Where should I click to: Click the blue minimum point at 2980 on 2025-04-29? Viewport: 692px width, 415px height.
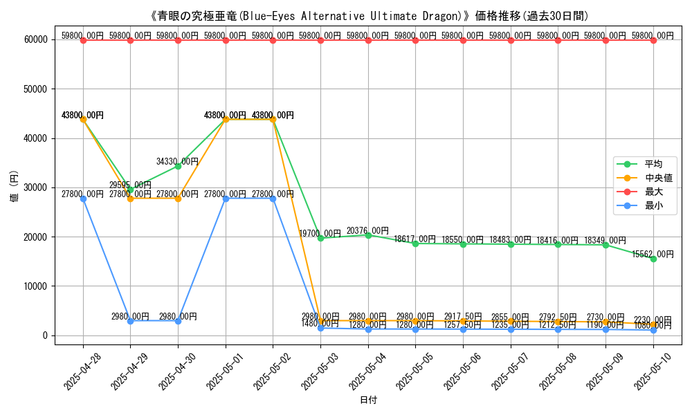(131, 321)
